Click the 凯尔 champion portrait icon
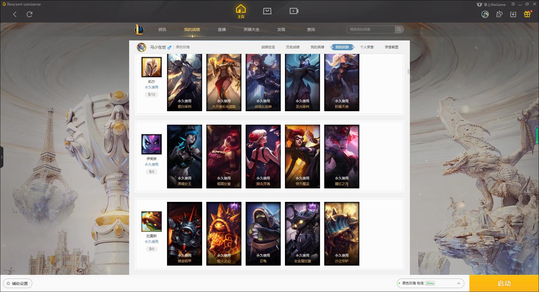Viewport: 539px width, 292px height. coord(152,67)
